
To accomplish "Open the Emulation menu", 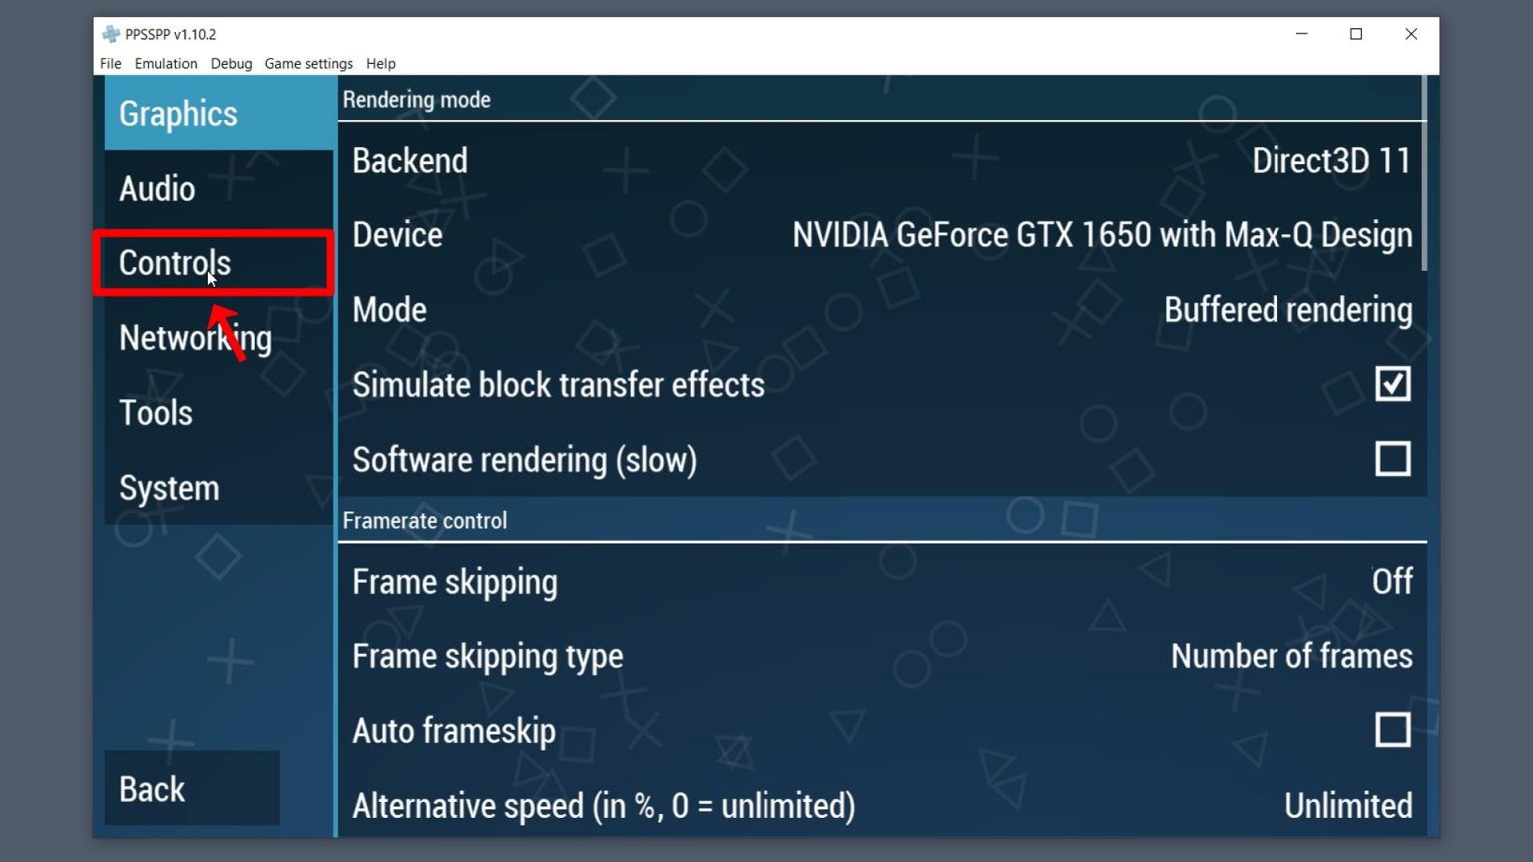I will tap(165, 63).
